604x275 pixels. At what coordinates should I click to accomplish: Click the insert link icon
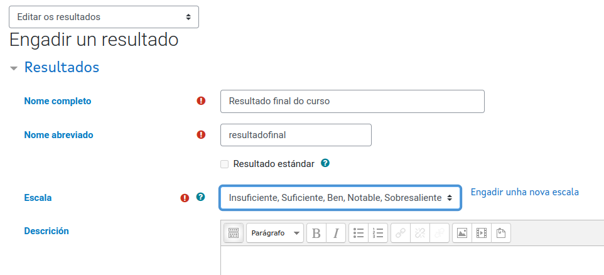tap(401, 233)
